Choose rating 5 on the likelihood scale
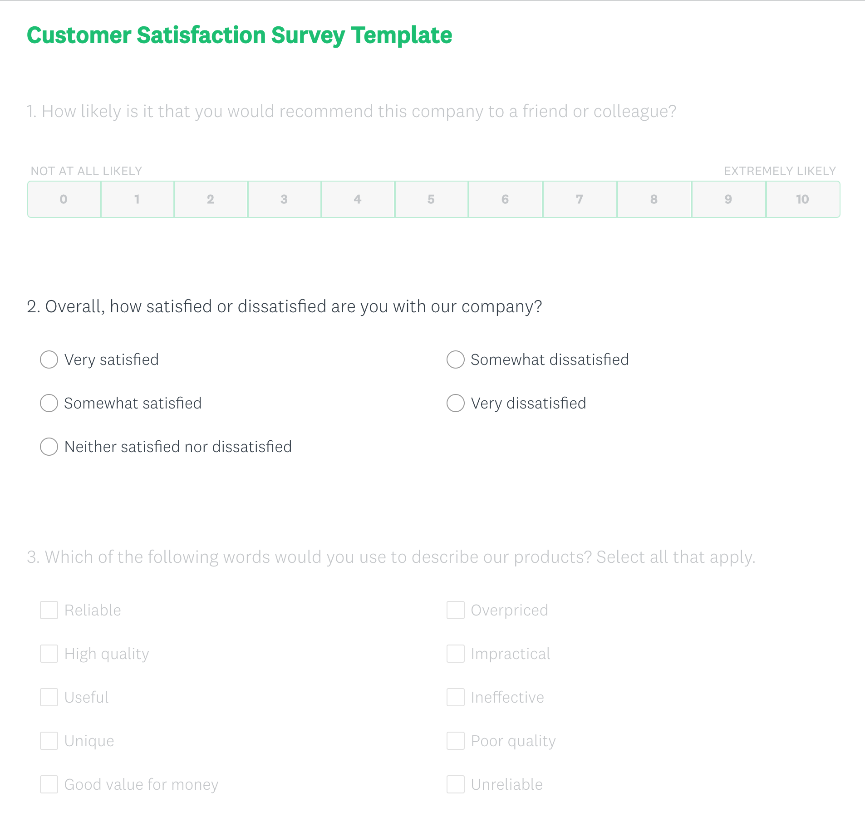865x837 pixels. click(x=431, y=199)
